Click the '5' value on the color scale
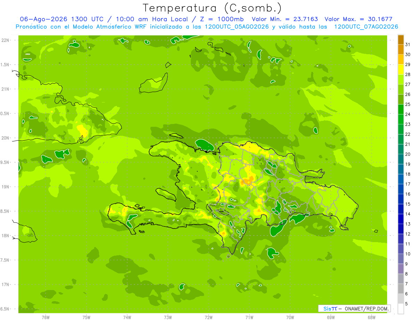 [407, 304]
